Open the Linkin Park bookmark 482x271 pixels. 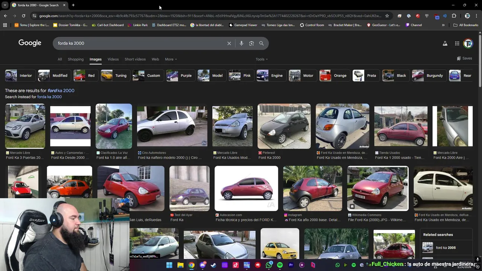click(x=138, y=25)
